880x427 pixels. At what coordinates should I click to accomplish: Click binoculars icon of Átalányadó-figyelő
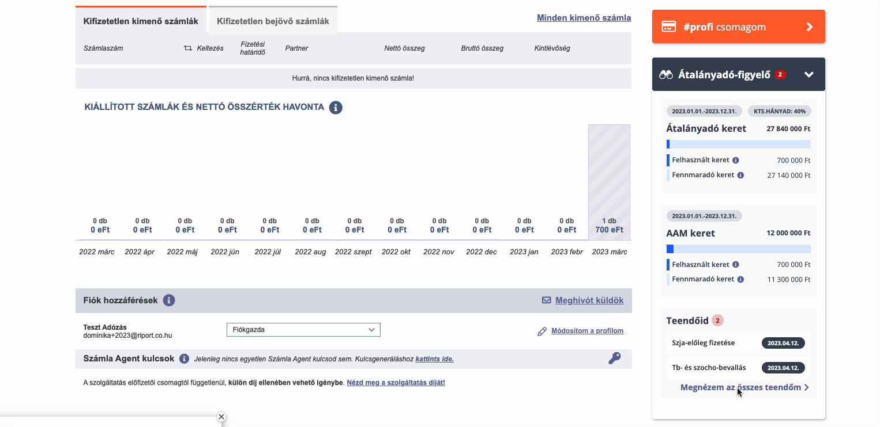(x=666, y=74)
